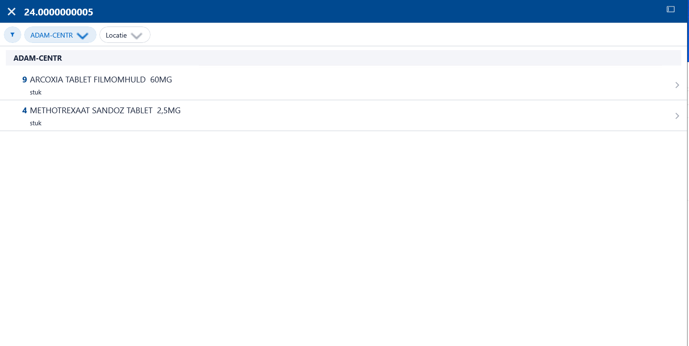Click "stuk" unit under ARCOXIA

point(36,92)
